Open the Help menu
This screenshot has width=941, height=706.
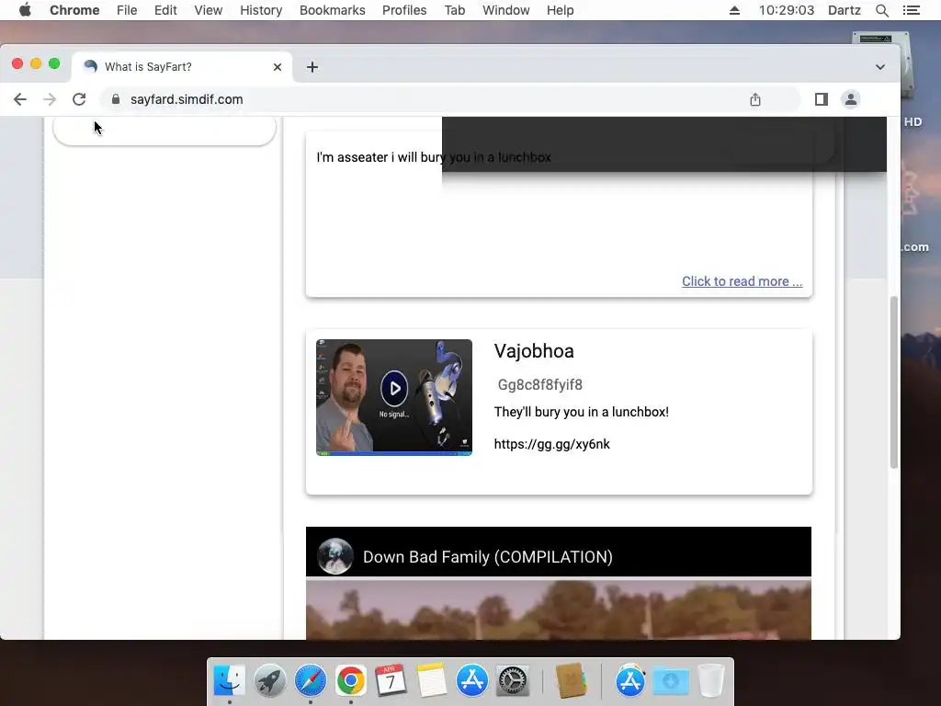pos(560,10)
